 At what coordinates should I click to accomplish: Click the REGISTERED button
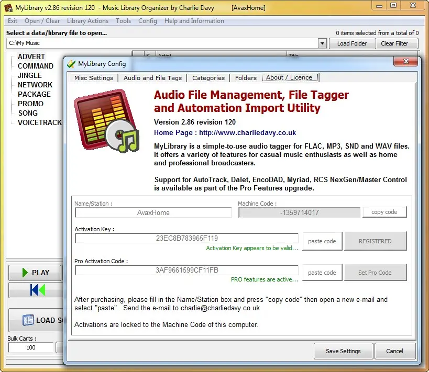(375, 241)
